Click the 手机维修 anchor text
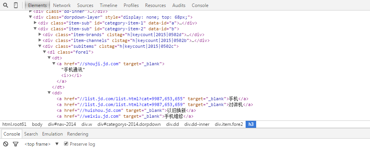This screenshot has width=370, height=148. coord(173,116)
